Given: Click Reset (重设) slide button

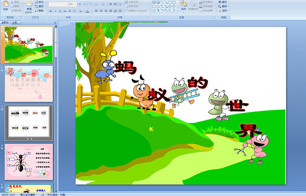Looking at the screenshot, I should [x=39, y=6].
